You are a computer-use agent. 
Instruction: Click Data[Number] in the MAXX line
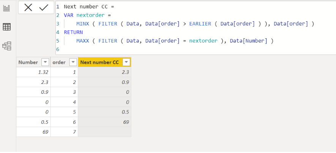(249, 41)
